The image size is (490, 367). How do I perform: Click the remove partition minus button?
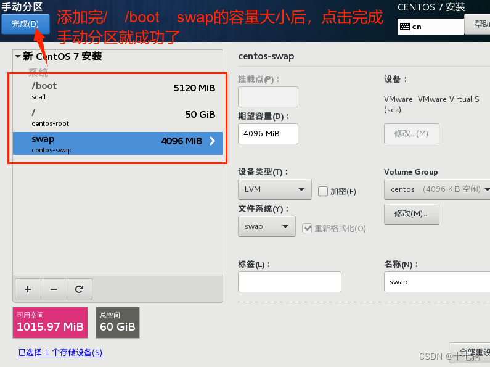click(x=54, y=289)
